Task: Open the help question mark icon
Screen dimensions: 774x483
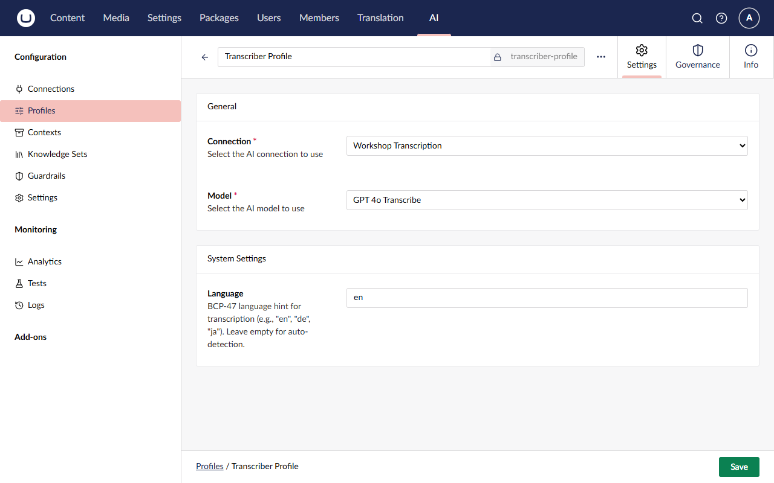Action: (721, 18)
